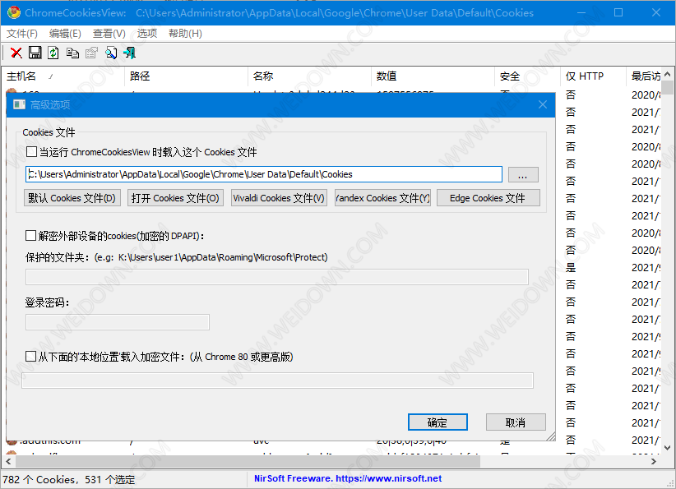The height and width of the screenshot is (489, 676).
Task: Click the 'Cookies 文件' group label
Action: (x=49, y=132)
